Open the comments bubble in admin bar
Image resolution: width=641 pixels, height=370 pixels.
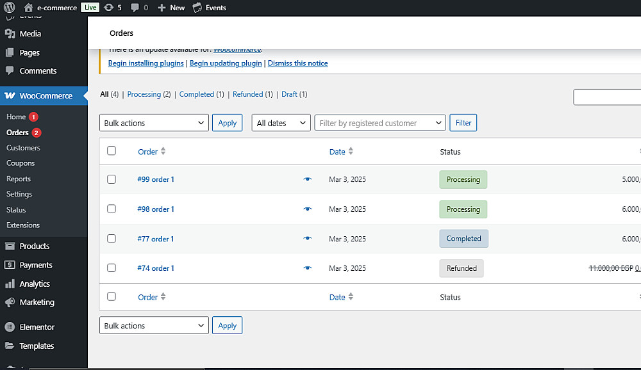point(135,8)
